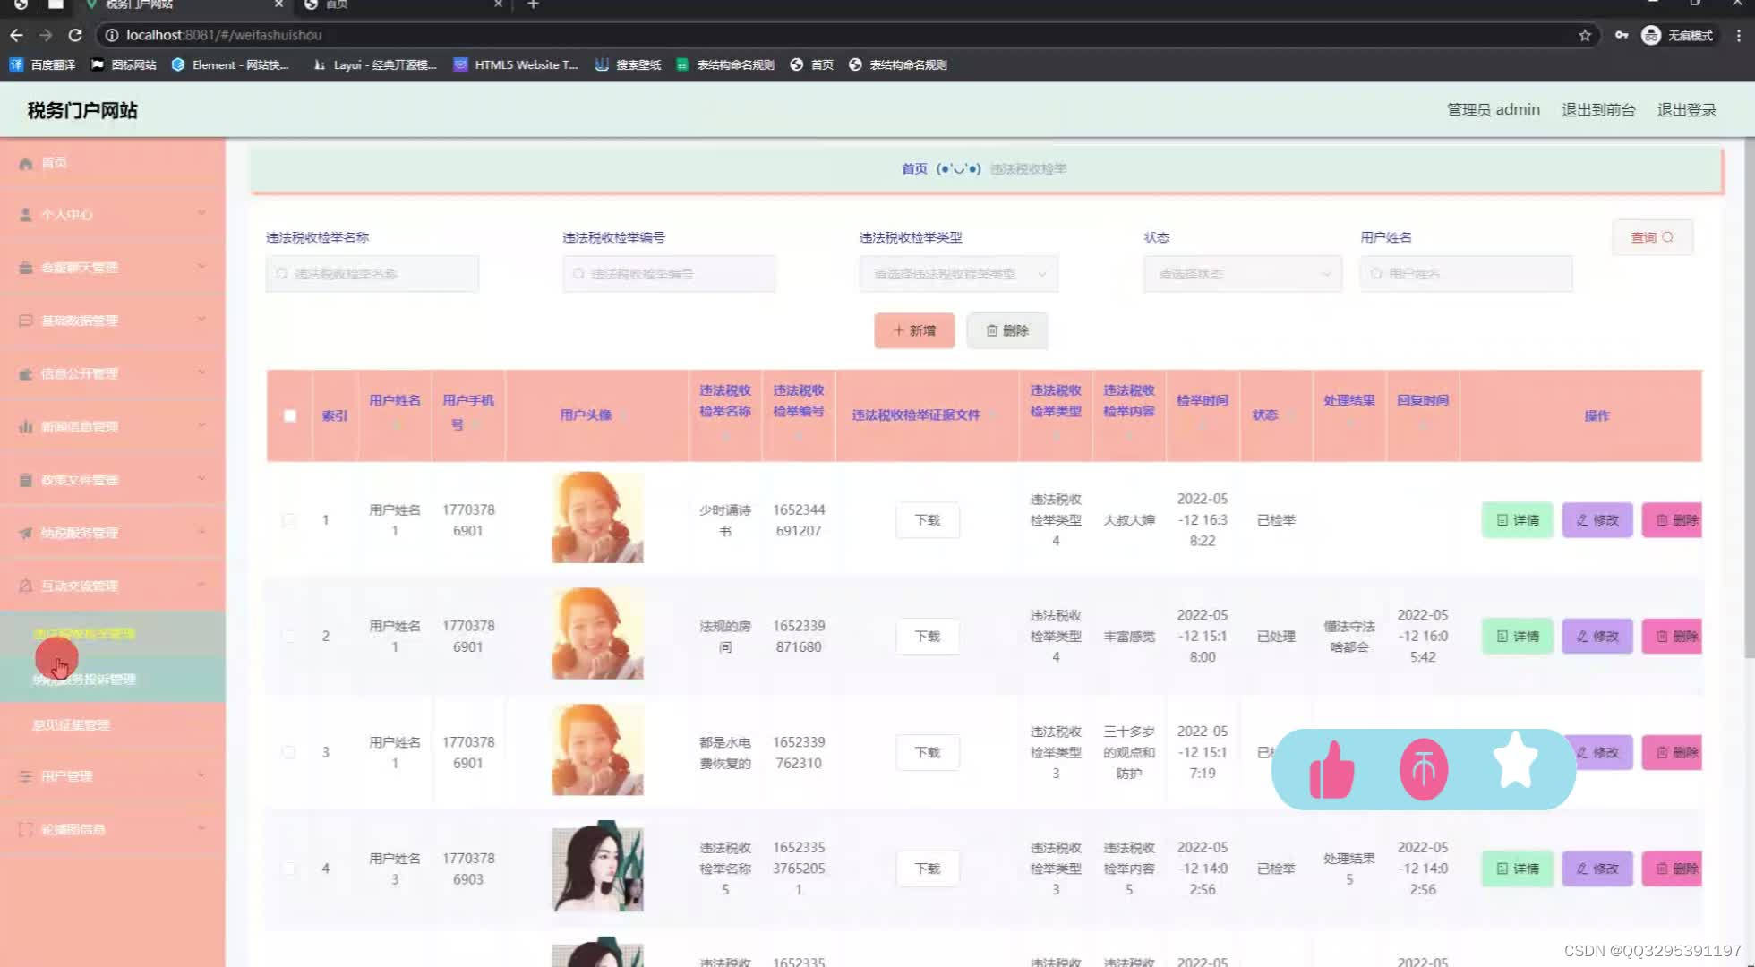Open the Element bookmark in bookmarks bar
Viewport: 1755px width, 967px height.
pyautogui.click(x=230, y=64)
